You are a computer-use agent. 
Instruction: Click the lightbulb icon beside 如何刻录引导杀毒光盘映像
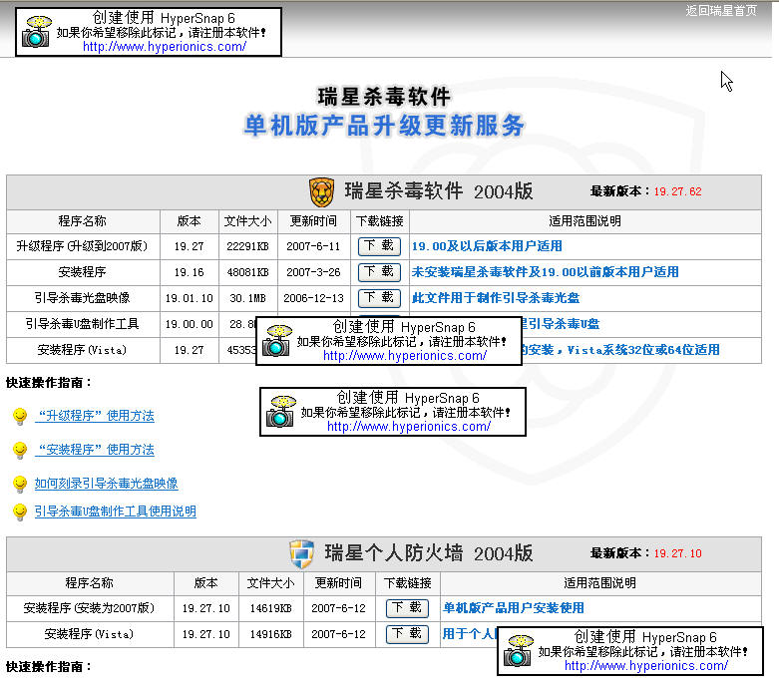(20, 484)
